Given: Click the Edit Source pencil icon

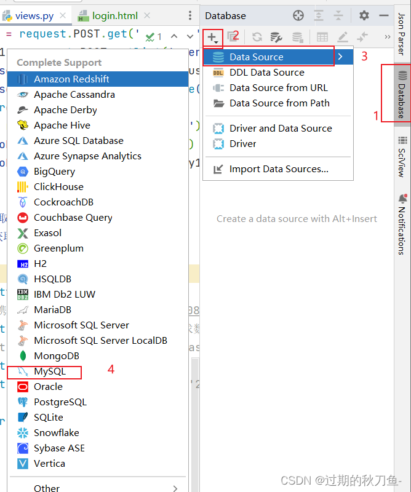Looking at the screenshot, I should [x=343, y=37].
